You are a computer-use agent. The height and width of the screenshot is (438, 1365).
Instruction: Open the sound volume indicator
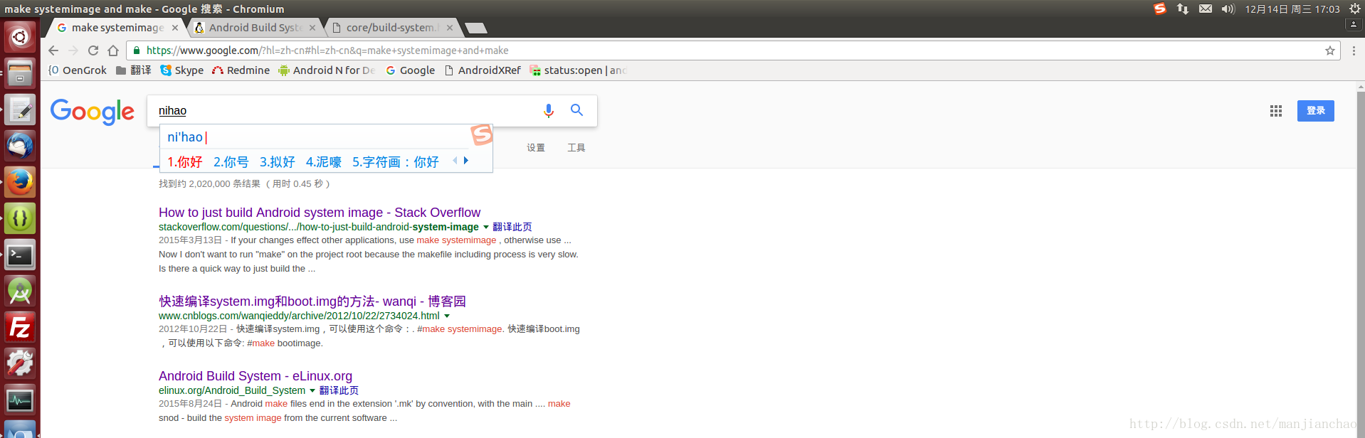(x=1228, y=9)
